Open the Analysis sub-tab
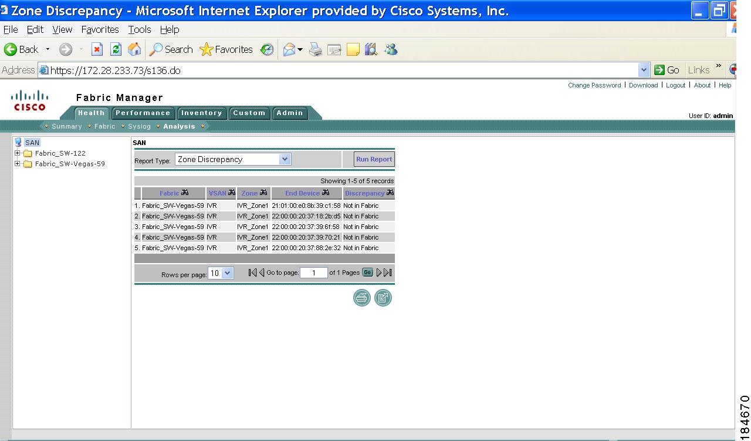This screenshot has height=441, width=751. (180, 126)
